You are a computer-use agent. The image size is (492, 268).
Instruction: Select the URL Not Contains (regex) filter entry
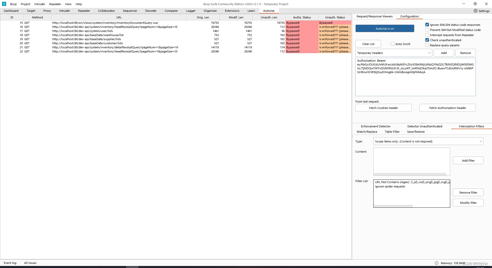pos(412,182)
